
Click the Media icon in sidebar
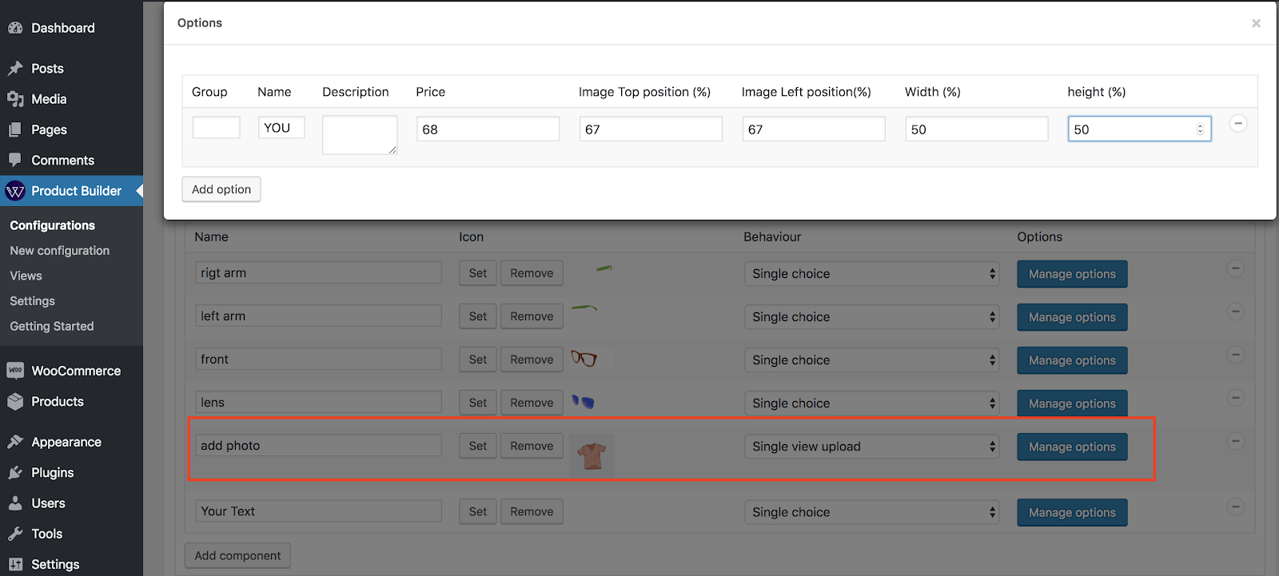(15, 99)
